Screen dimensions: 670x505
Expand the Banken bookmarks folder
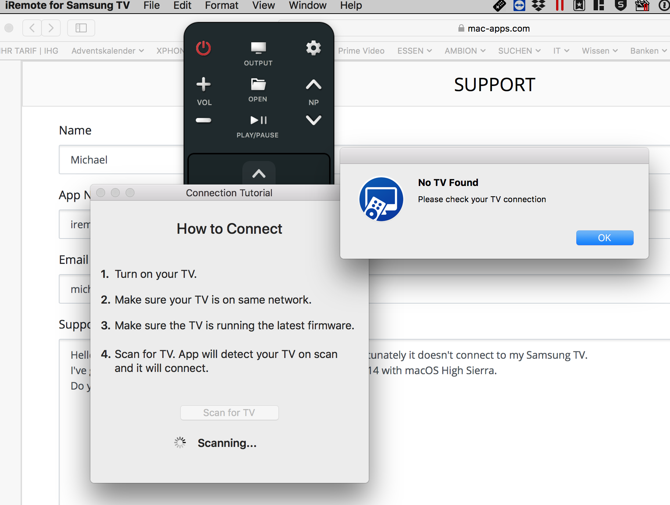(649, 51)
